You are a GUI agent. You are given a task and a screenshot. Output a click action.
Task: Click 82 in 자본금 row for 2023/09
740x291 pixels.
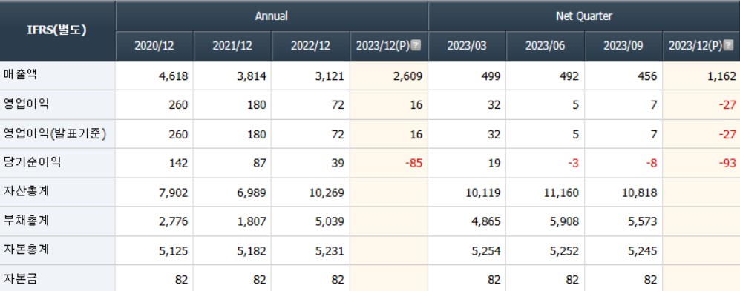click(650, 280)
